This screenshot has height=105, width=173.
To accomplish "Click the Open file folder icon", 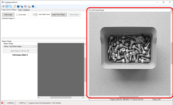I will (x=15, y=7).
